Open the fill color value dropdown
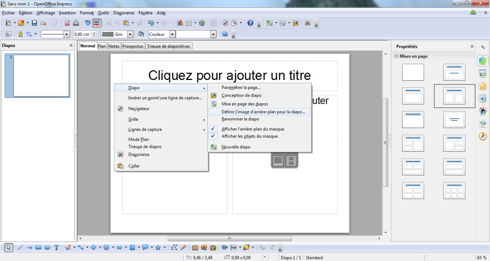The height and width of the screenshot is (261, 490). 213,34
